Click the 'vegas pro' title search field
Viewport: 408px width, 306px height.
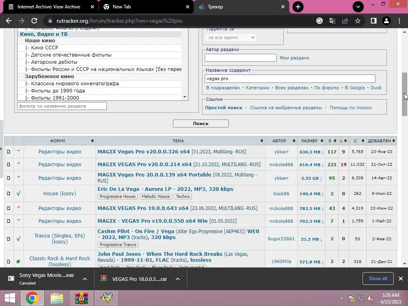pos(290,78)
